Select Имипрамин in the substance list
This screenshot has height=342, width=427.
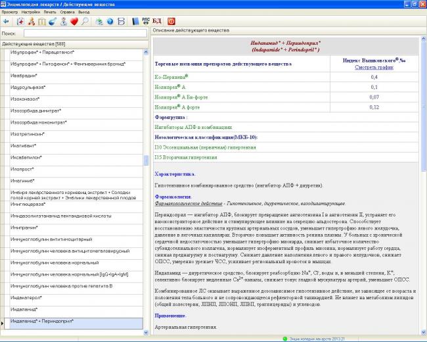click(x=76, y=230)
